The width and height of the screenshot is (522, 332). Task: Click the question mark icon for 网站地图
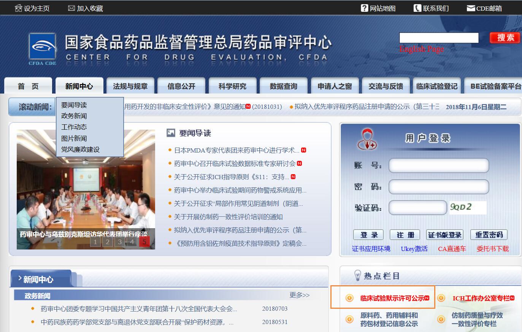pyautogui.click(x=364, y=8)
